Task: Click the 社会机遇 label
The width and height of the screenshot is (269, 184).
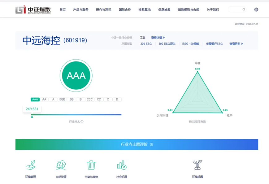Action: (122, 177)
